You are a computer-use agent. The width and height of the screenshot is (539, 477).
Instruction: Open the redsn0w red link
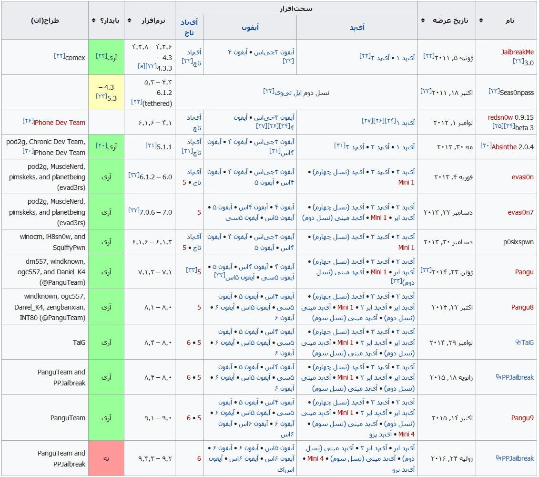click(500, 117)
